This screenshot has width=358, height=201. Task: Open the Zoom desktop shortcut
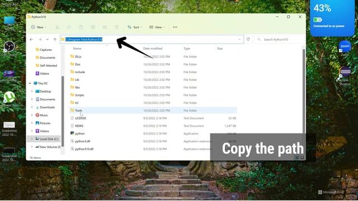click(345, 49)
